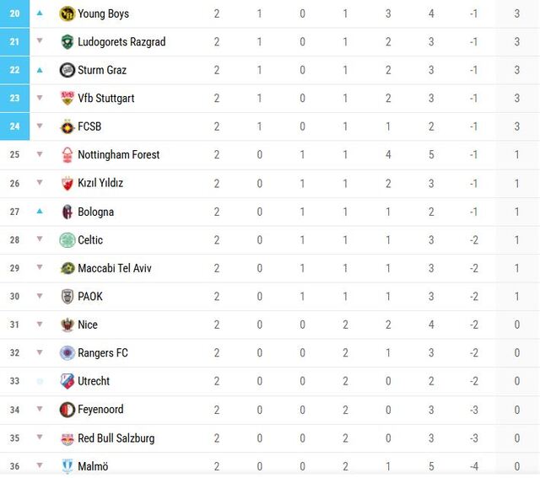Click the Nottingham Forest logo
540x478 pixels.
point(67,155)
